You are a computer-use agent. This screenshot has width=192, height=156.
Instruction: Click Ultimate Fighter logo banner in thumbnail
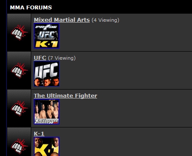point(47,121)
